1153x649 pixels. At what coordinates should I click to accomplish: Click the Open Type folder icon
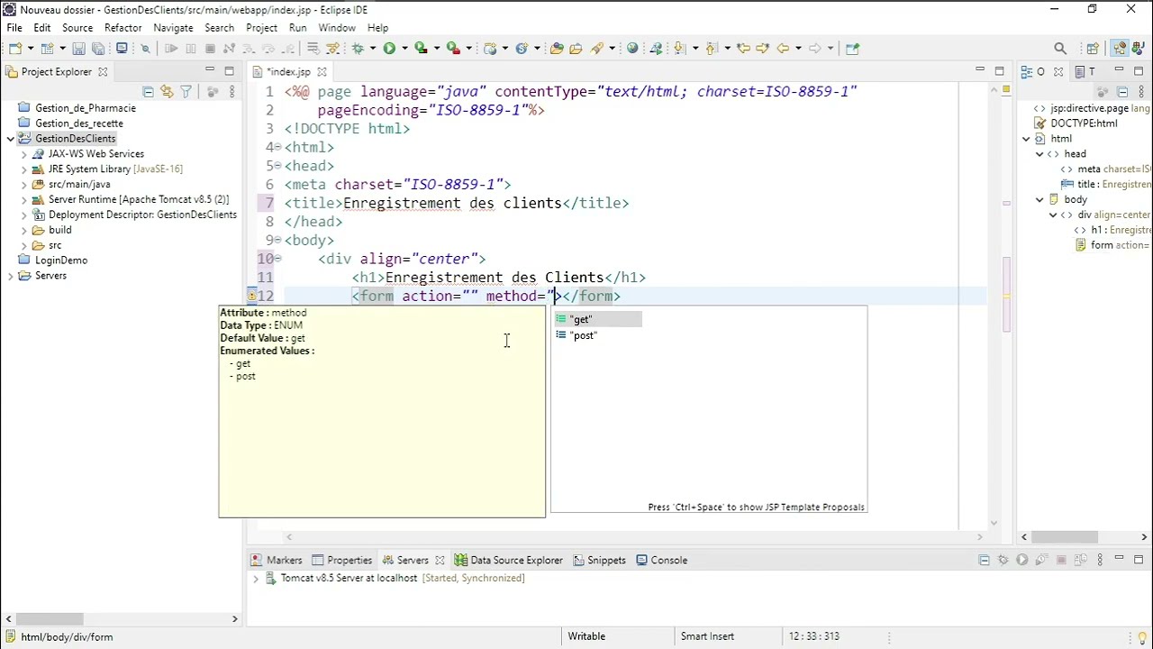tap(556, 48)
